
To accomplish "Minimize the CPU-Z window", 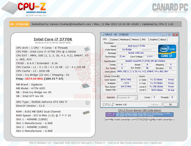I will tap(164, 35).
